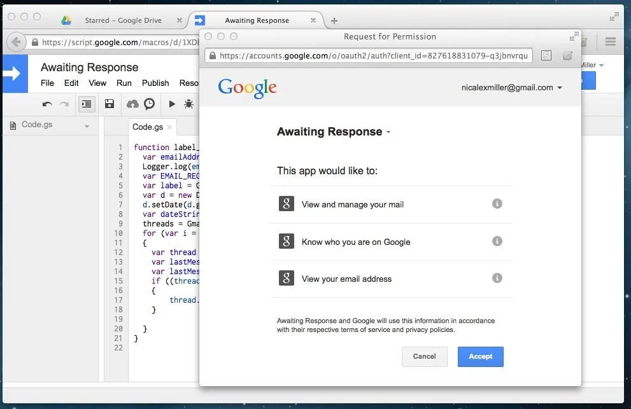Expand the nicalexmiller@gmail.com account dropdown
This screenshot has height=409, width=631.
click(560, 88)
